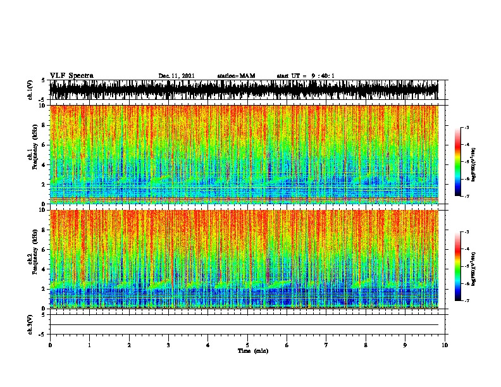501x387 pixels.
Task: Click the time axis tick label '5'
Action: (x=247, y=345)
